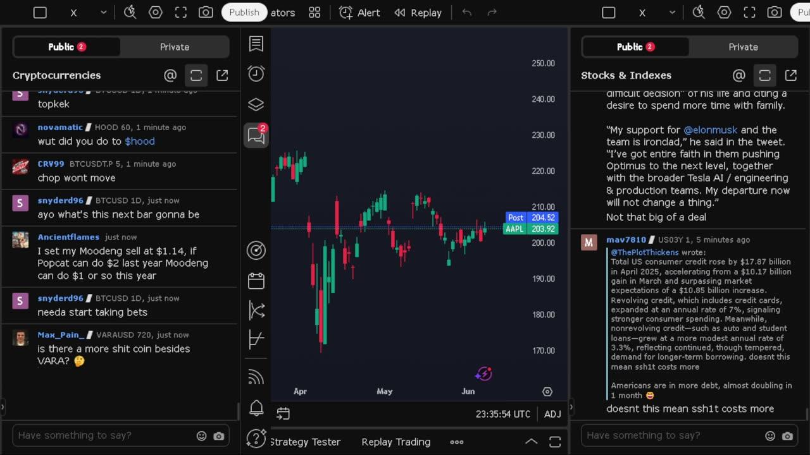Image resolution: width=810 pixels, height=455 pixels.
Task: Attach image in Cryptocurrencies message box
Action: (x=218, y=435)
